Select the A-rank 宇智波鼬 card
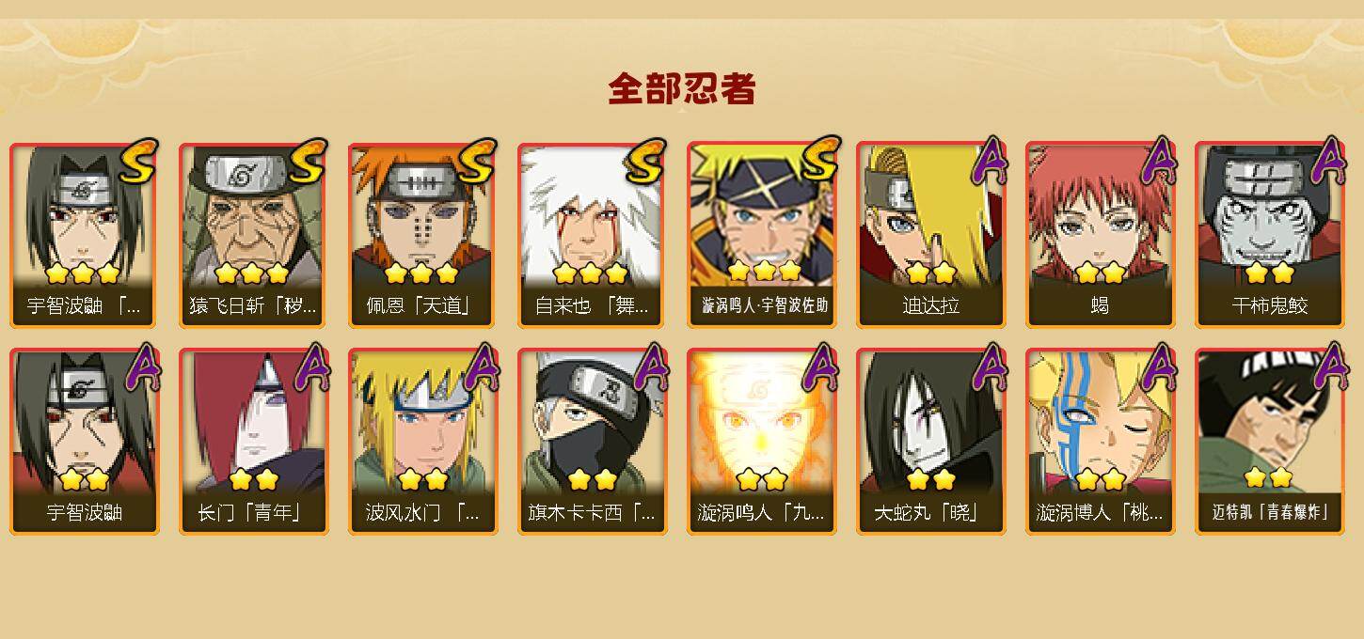This screenshot has width=1364, height=639. click(85, 442)
